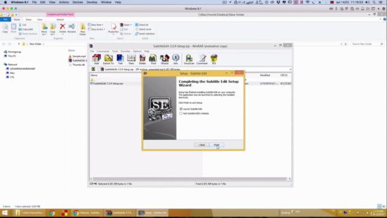Click the SFX icon in WinRAR toolbar

(213, 59)
